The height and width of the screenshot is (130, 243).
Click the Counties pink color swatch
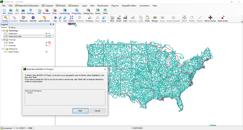point(50,45)
